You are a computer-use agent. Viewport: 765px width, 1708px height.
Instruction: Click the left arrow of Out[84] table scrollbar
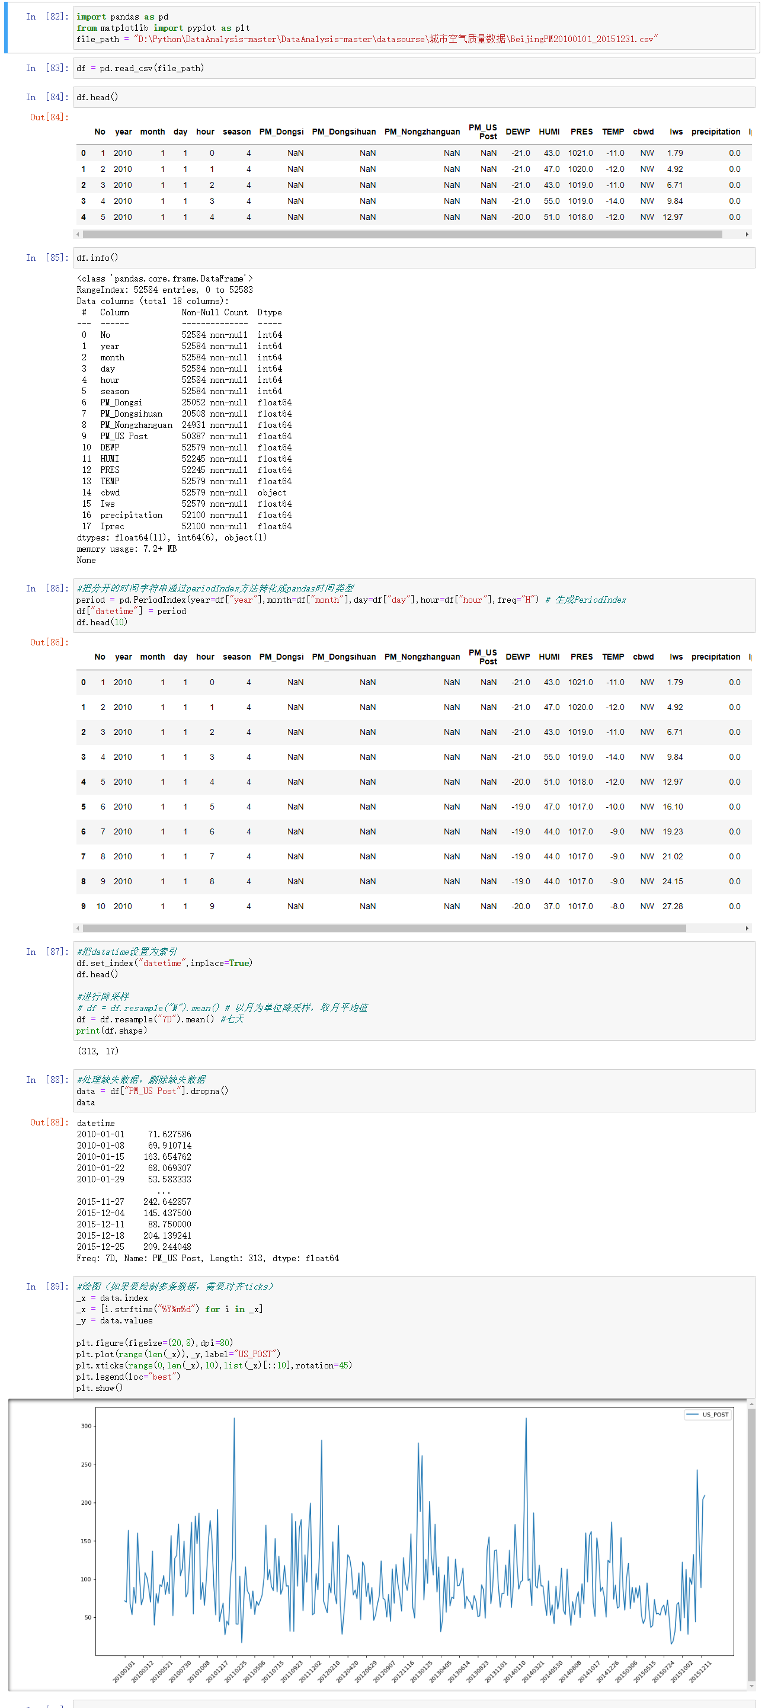coord(78,234)
